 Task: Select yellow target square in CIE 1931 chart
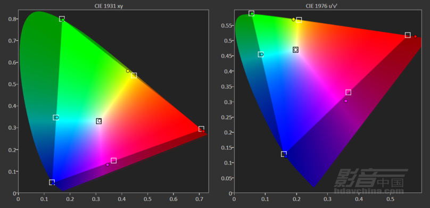134,76
